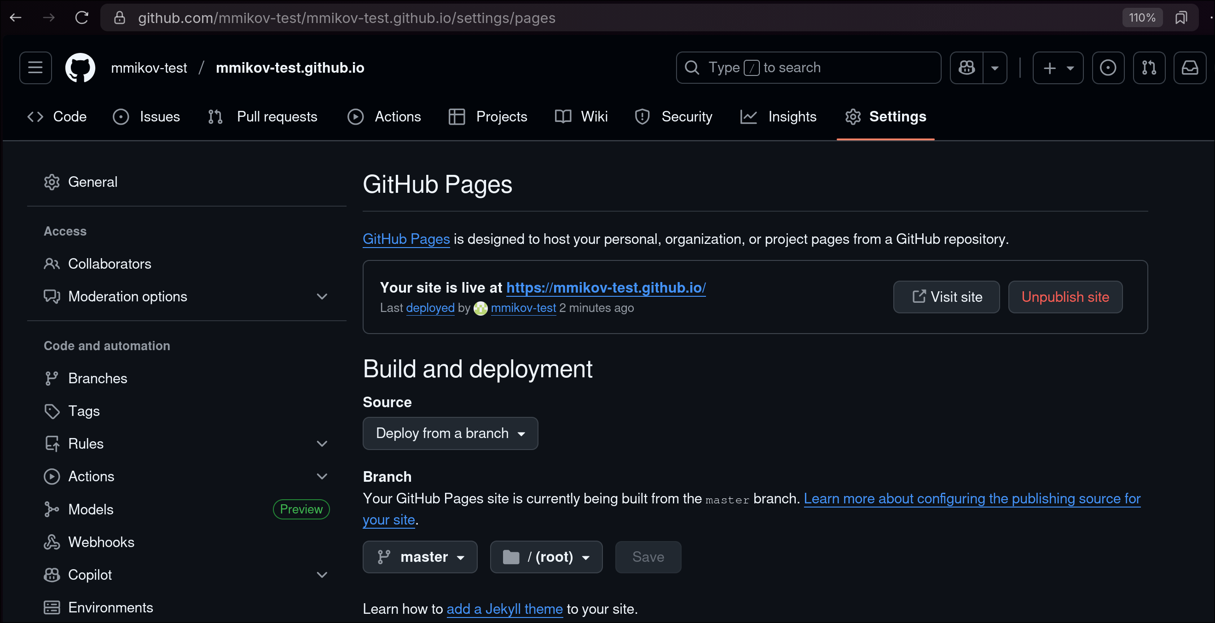Open the master branch selector

[x=420, y=557]
